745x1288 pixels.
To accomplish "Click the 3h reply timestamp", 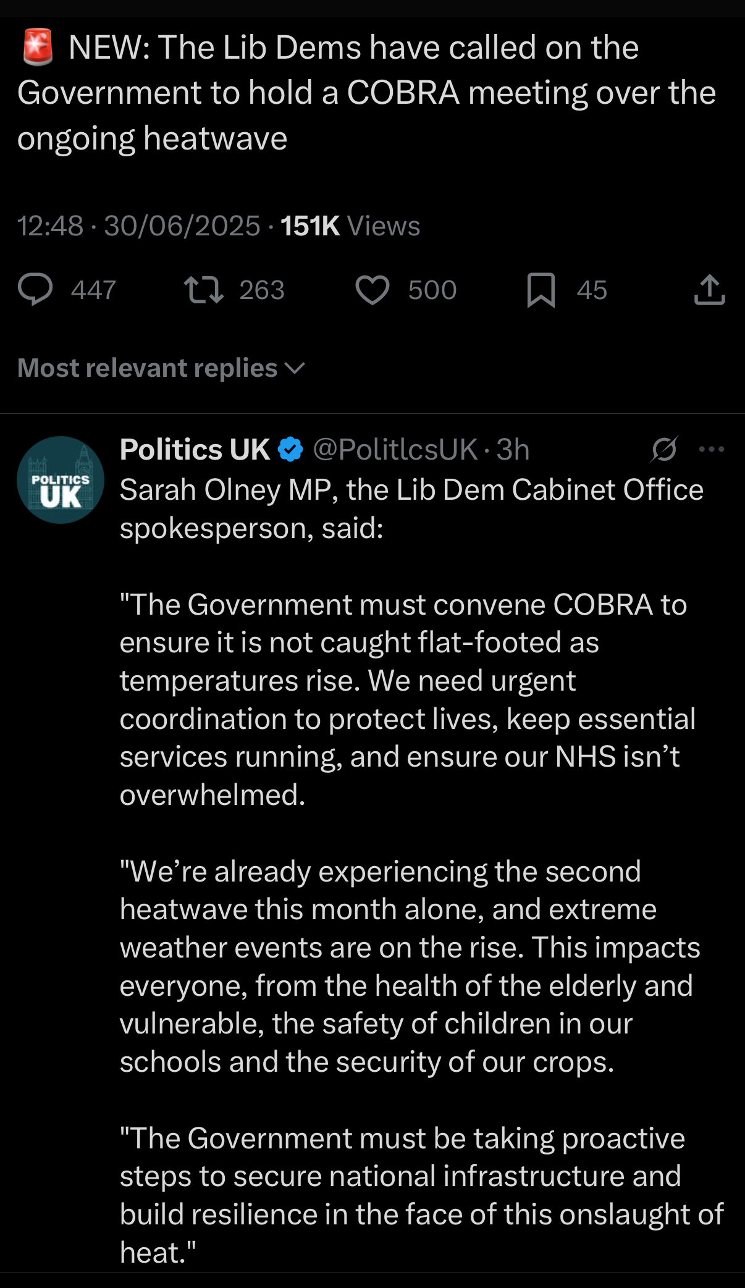I will (513, 449).
